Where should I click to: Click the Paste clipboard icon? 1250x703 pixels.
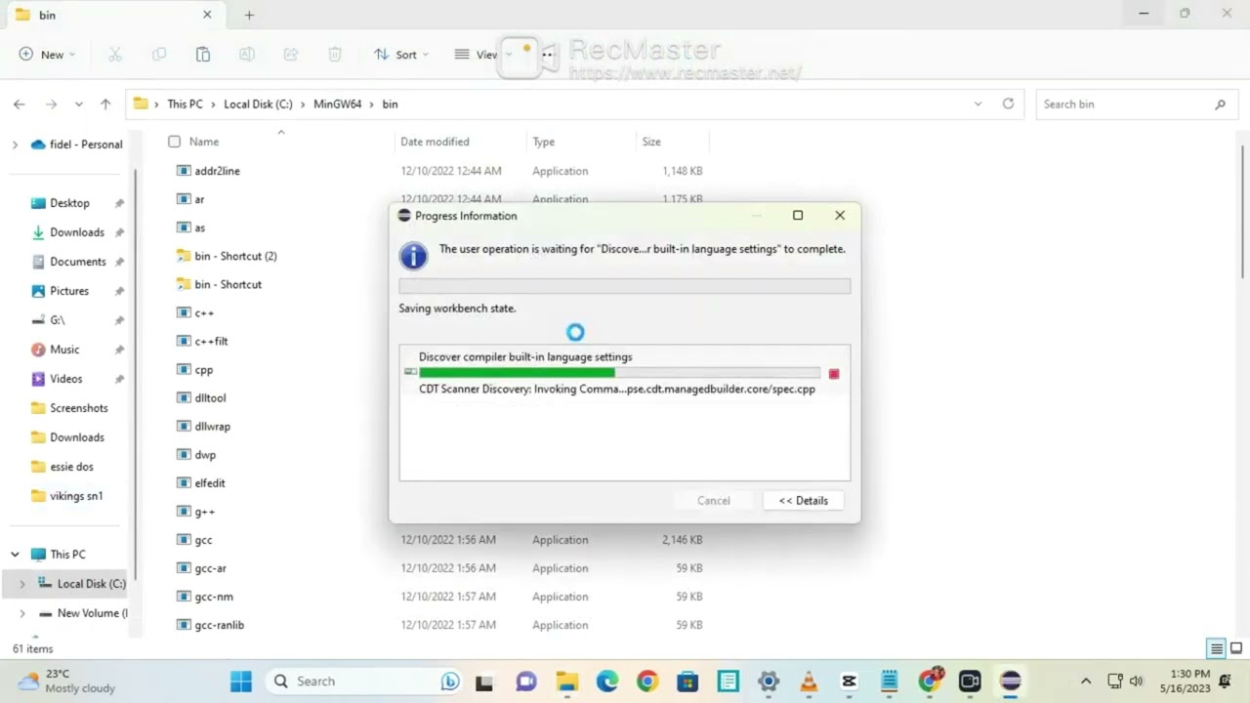203,55
